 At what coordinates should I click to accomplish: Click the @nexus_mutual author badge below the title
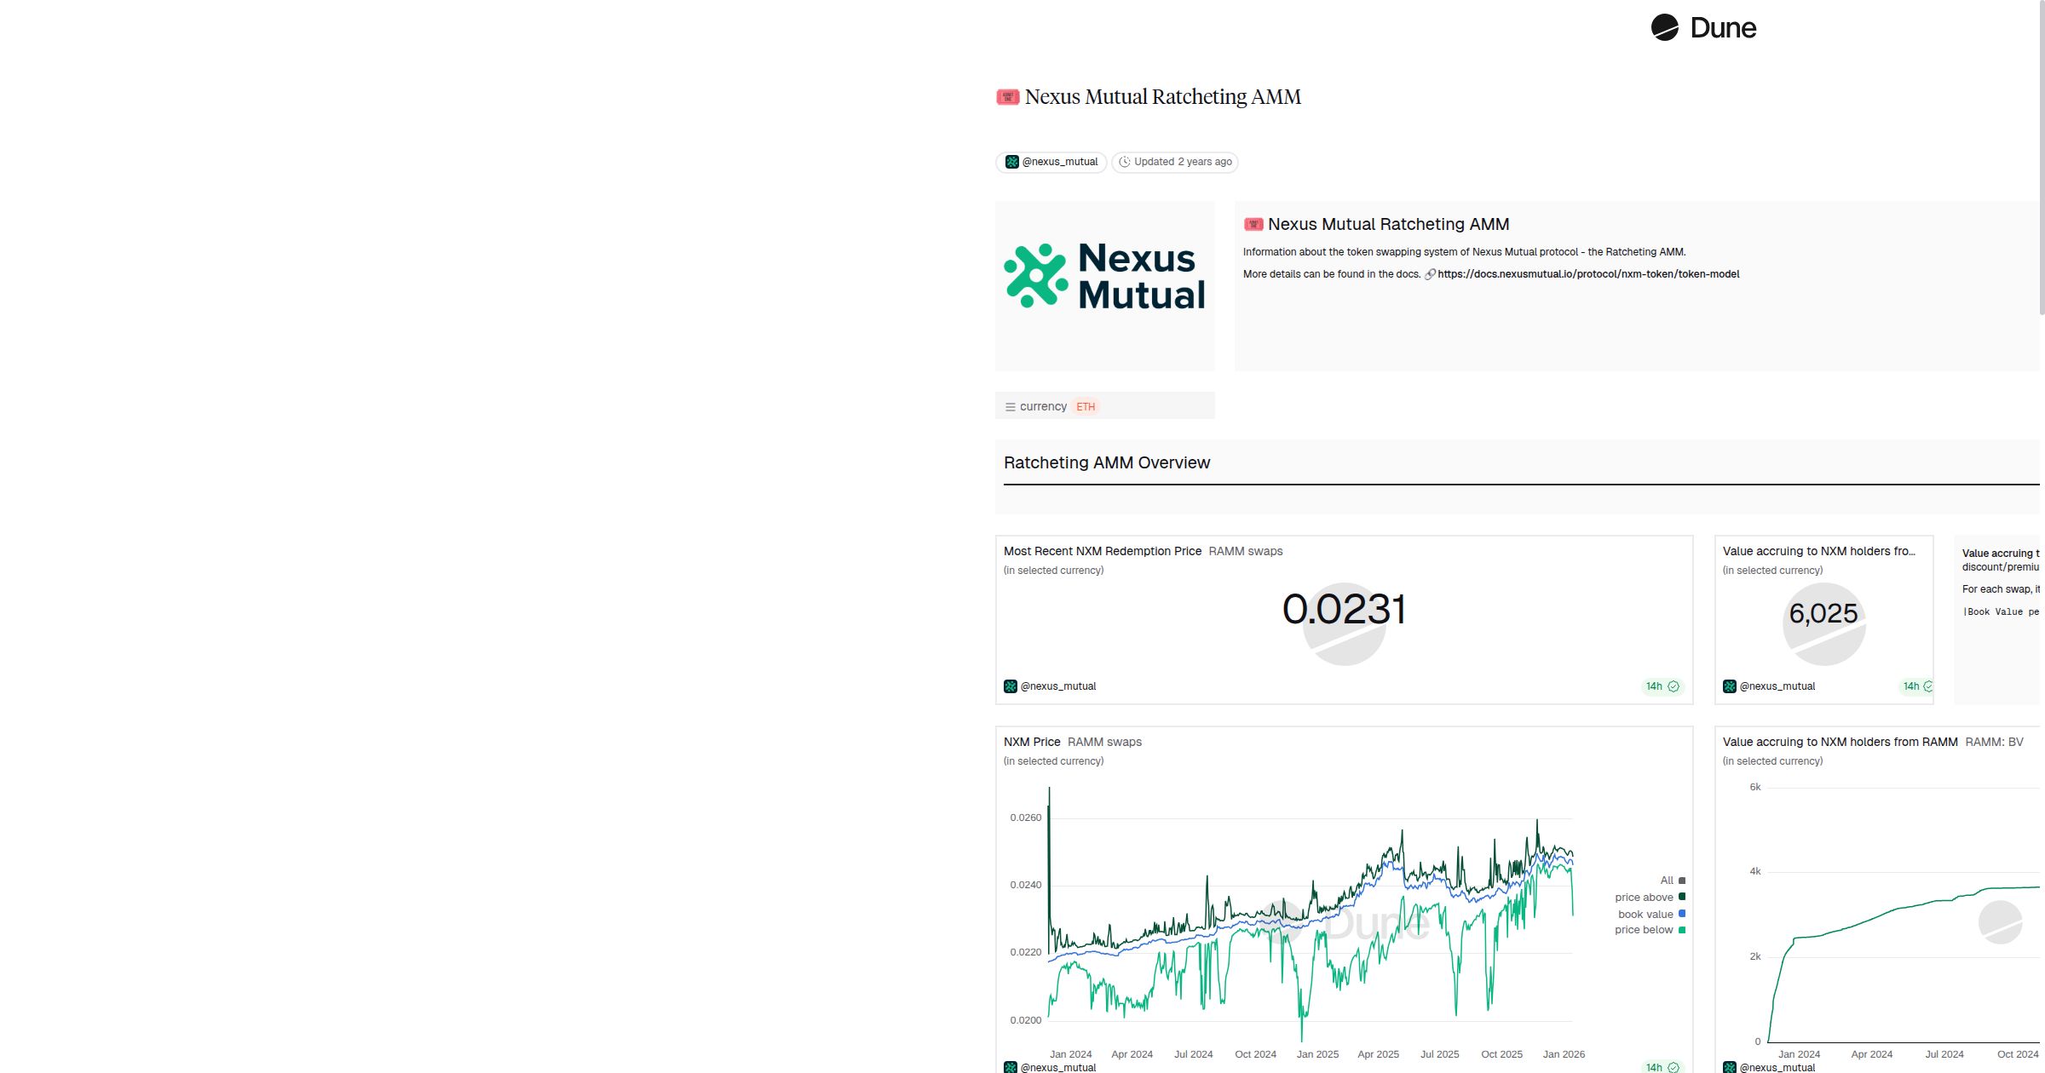(x=1051, y=162)
